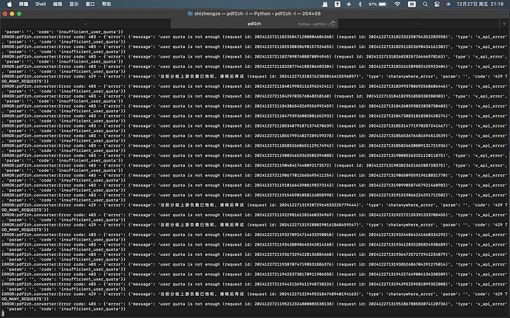
Task: Open the input method switcher icon
Action: click(412, 4)
